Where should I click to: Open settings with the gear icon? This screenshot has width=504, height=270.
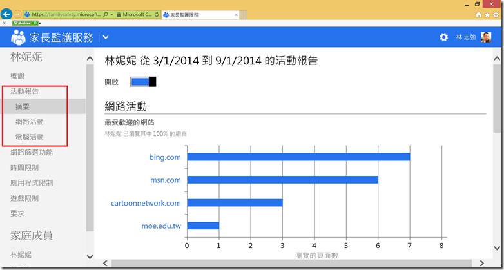click(x=443, y=37)
